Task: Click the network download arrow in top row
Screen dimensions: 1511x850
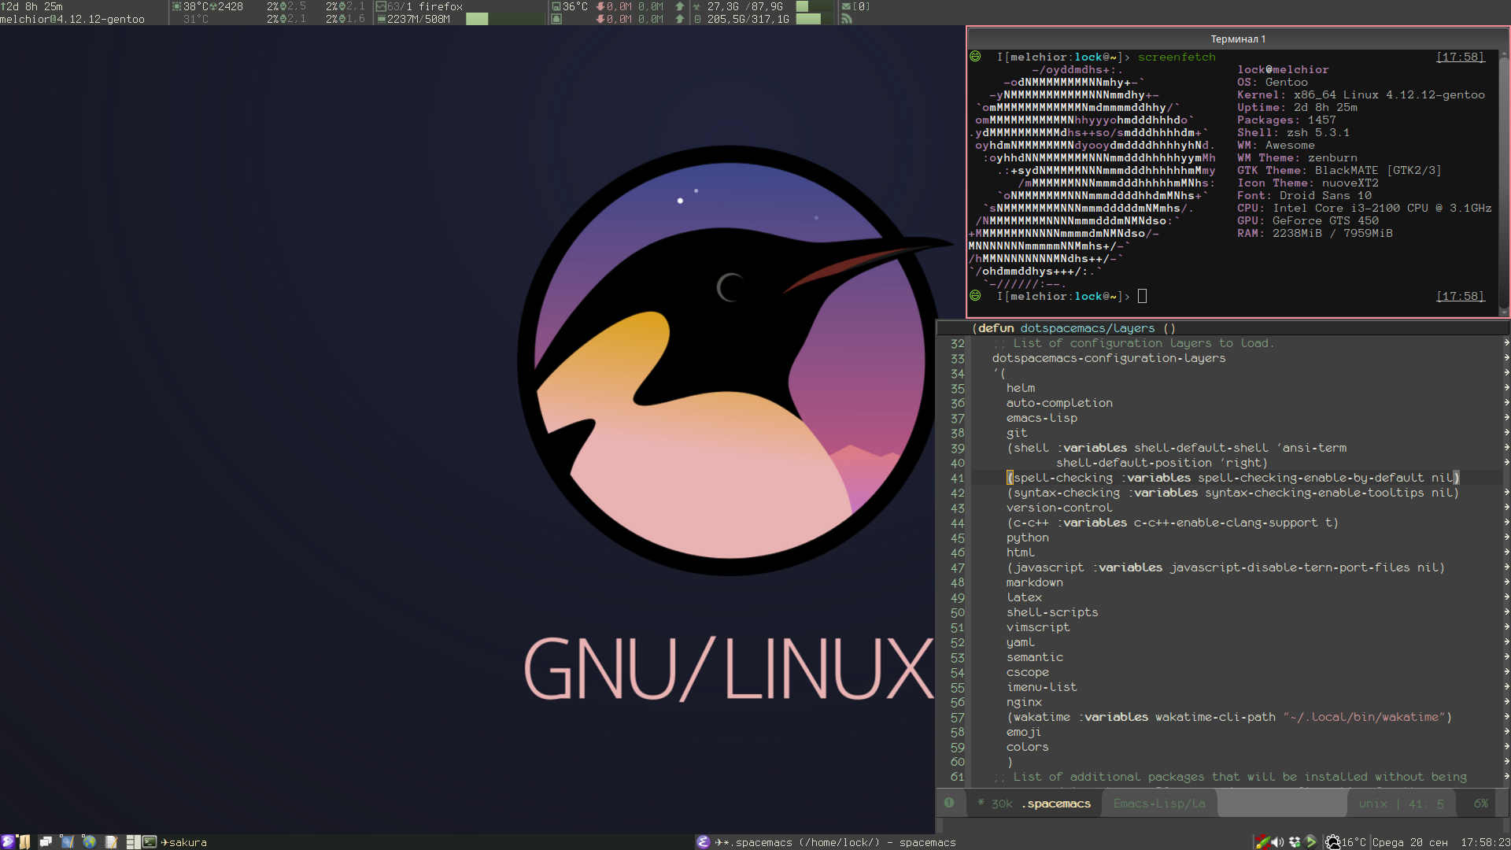Action: tap(600, 6)
